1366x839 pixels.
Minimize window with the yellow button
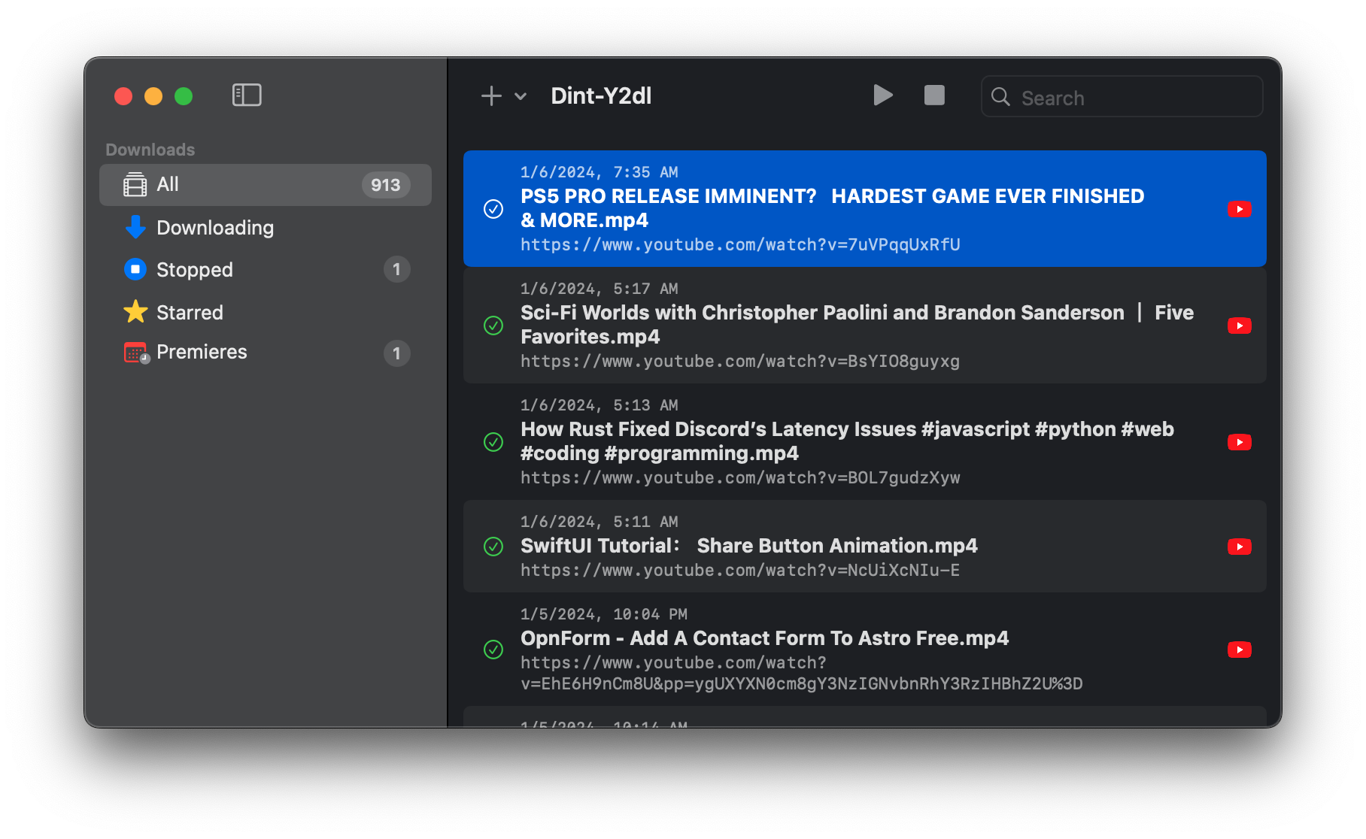153,96
